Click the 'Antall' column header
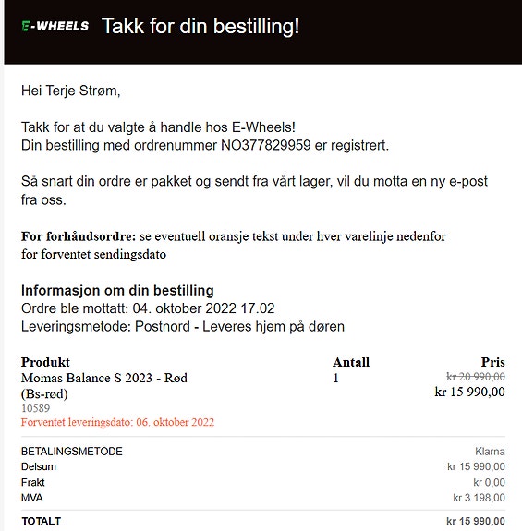 [x=351, y=362]
